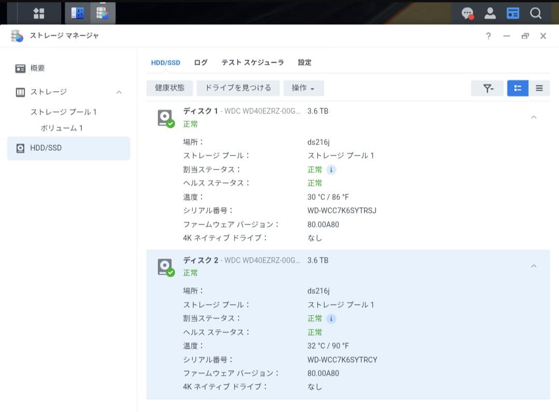Click the HDD/SSD drive icon in sidebar
Image resolution: width=559 pixels, height=412 pixels.
pos(20,148)
